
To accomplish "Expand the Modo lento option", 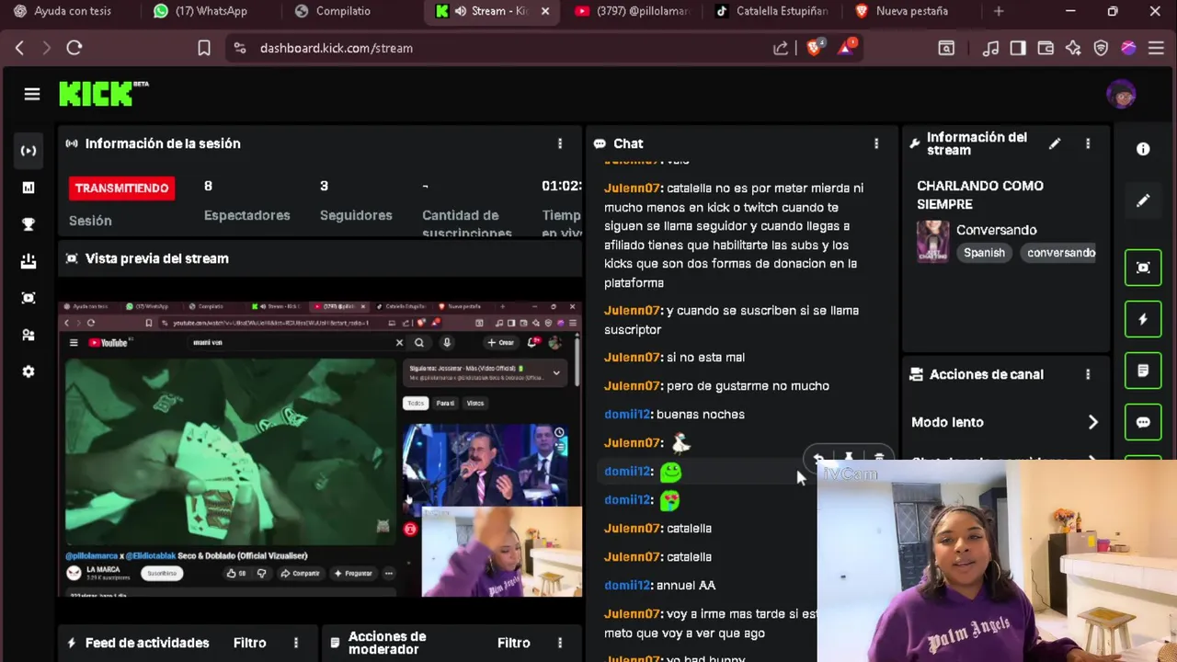I will pyautogui.click(x=1005, y=422).
